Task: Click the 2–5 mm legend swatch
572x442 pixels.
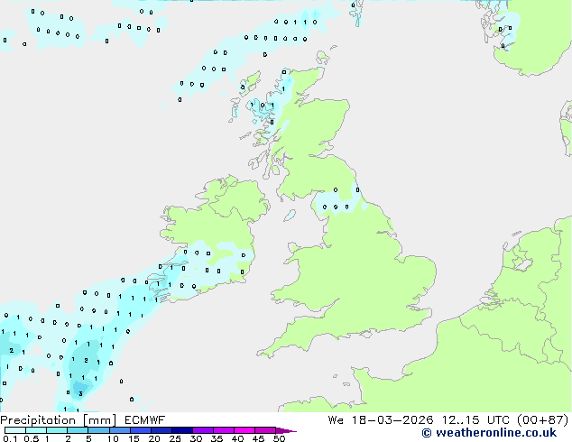Action: (78, 430)
